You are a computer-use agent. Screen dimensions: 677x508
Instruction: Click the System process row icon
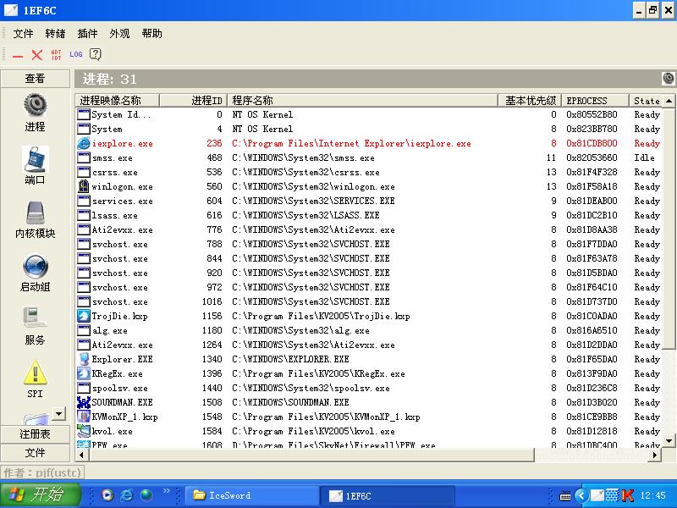click(x=83, y=129)
